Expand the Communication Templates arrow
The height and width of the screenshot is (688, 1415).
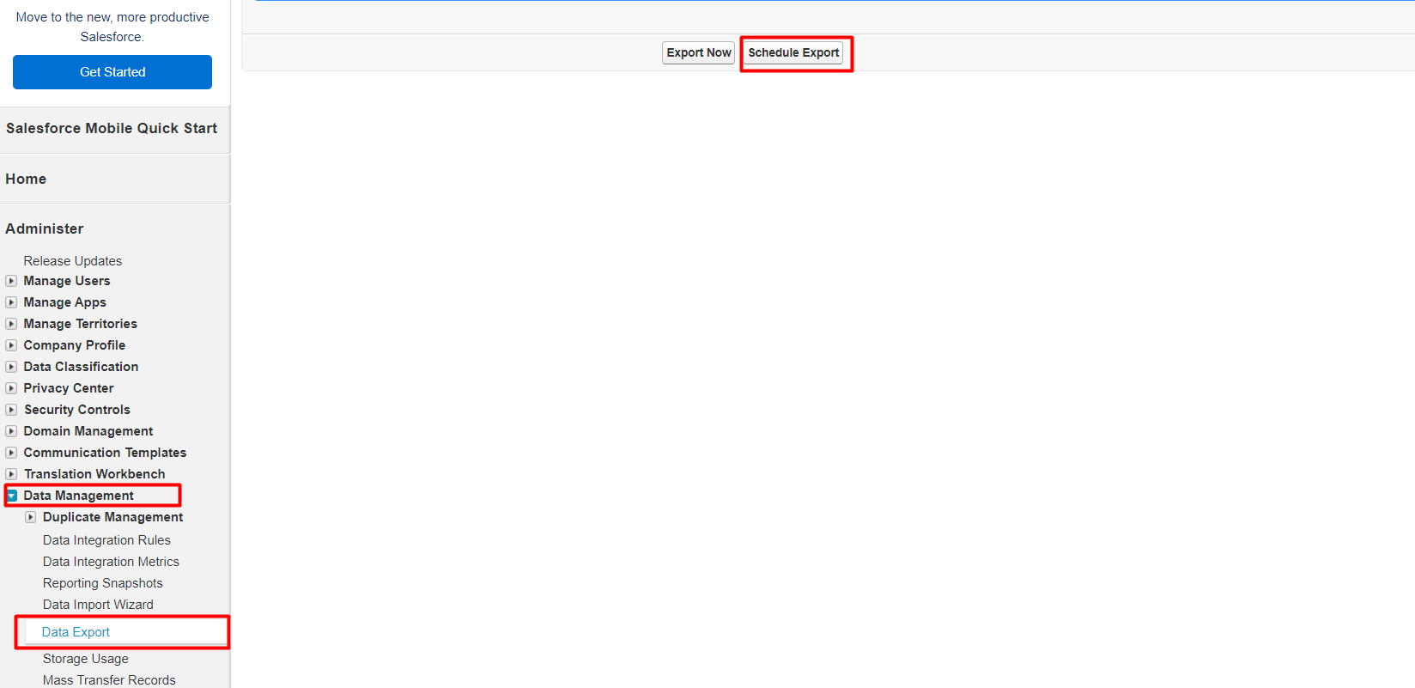point(11,453)
